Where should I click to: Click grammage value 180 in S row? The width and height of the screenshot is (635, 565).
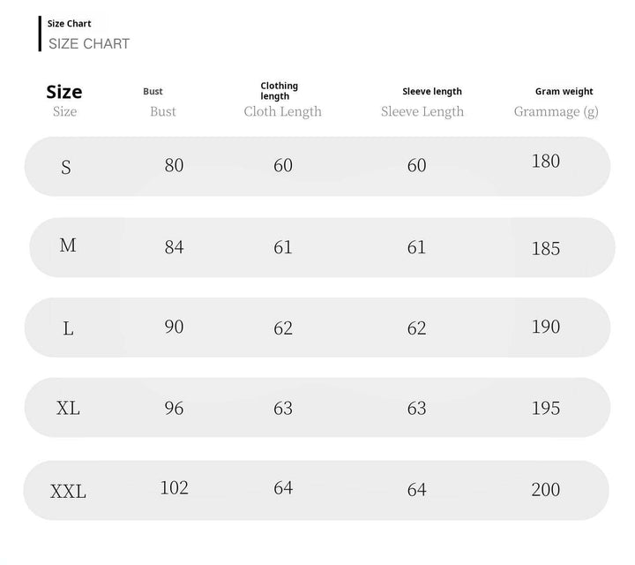point(546,161)
